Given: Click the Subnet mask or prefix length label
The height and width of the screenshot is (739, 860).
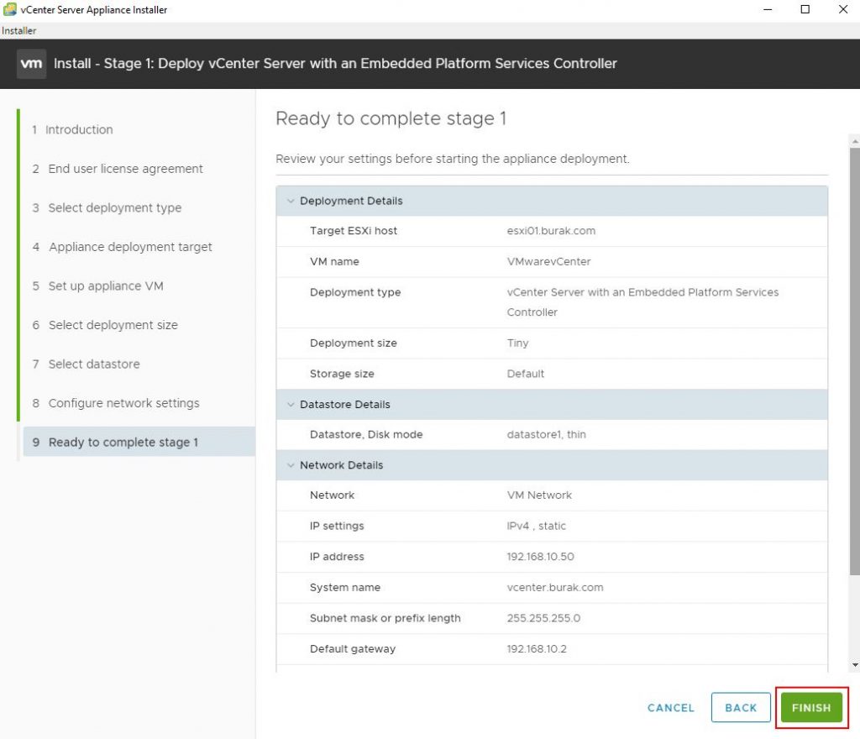Looking at the screenshot, I should pos(385,618).
